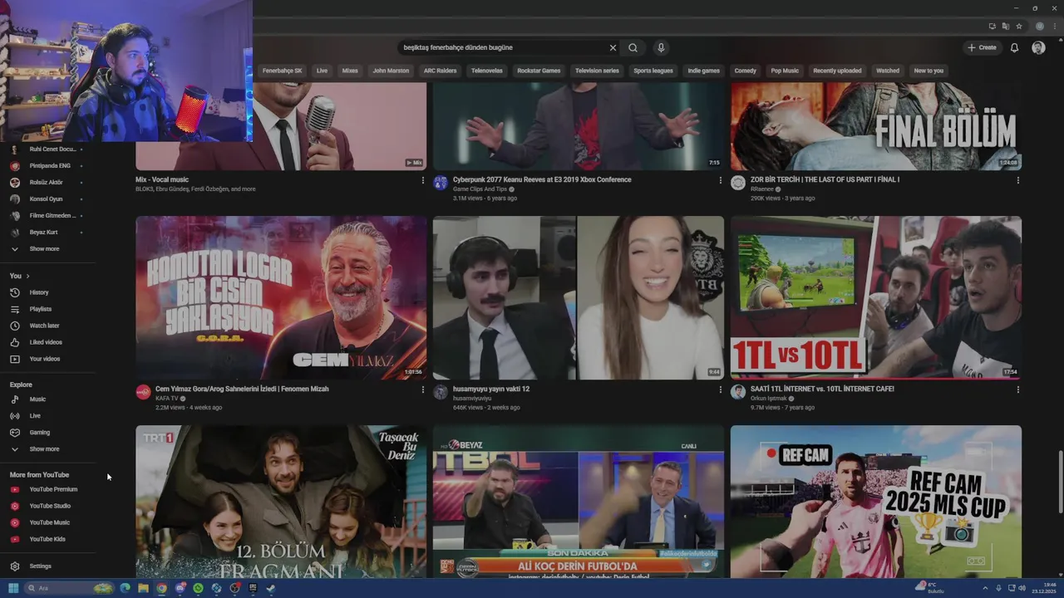Viewport: 1064px width, 598px height.
Task: Select the ARC Raiders filter chip
Action: click(440, 71)
